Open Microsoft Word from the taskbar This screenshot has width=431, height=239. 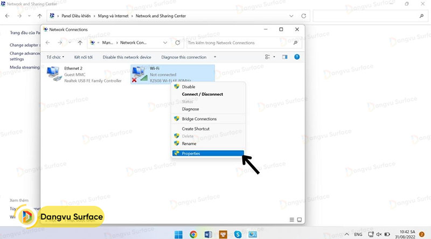[x=208, y=234]
